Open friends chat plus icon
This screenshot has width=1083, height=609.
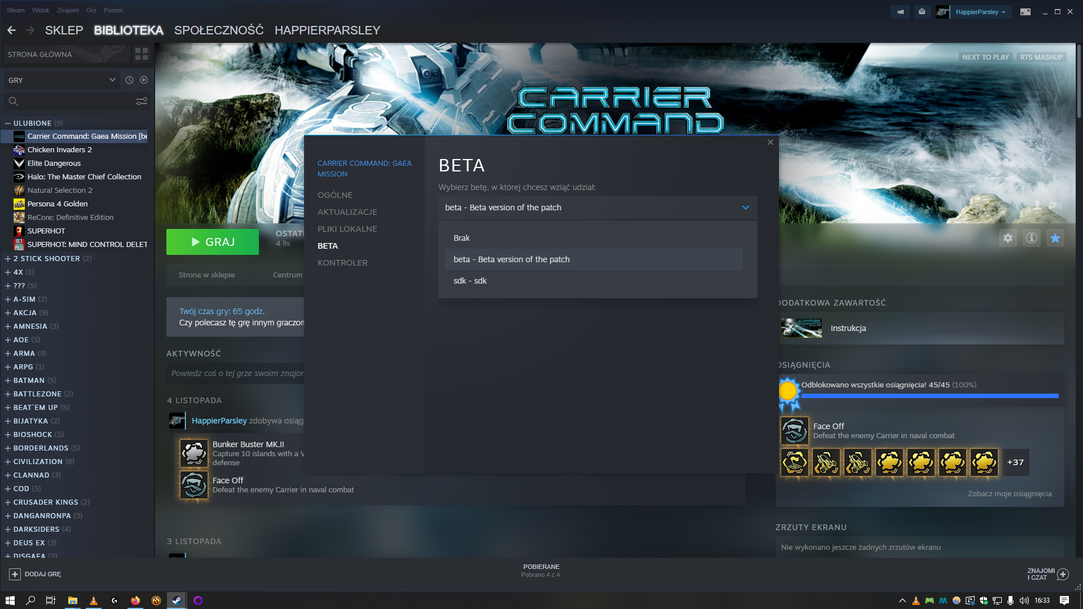coord(1063,574)
